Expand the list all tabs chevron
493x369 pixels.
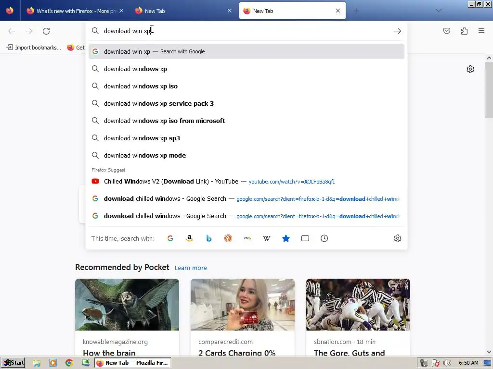(x=438, y=11)
